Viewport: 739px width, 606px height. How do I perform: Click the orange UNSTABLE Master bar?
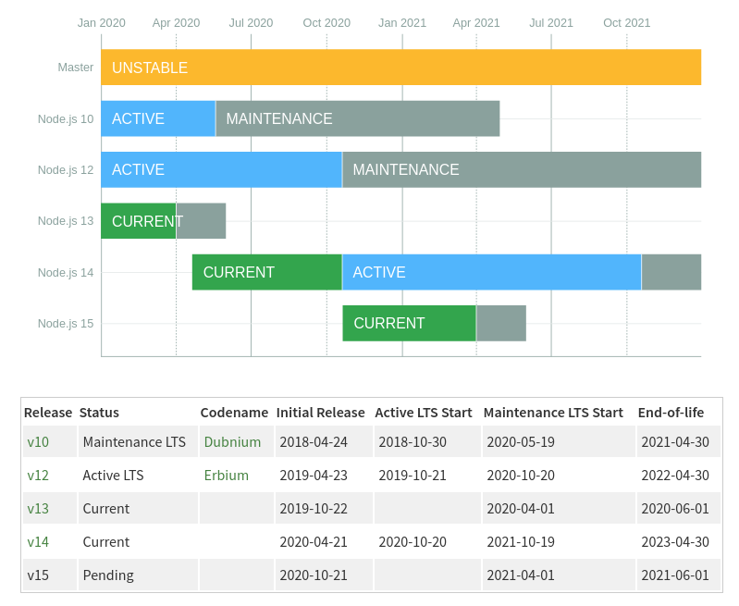pyautogui.click(x=401, y=68)
